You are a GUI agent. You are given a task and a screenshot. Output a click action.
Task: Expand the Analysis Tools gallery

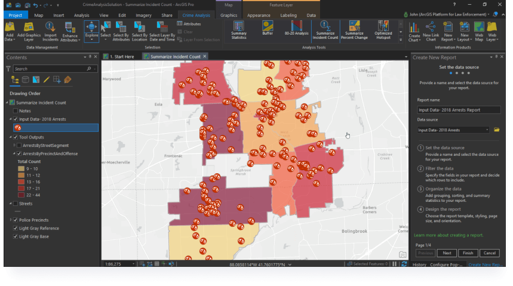(x=401, y=39)
